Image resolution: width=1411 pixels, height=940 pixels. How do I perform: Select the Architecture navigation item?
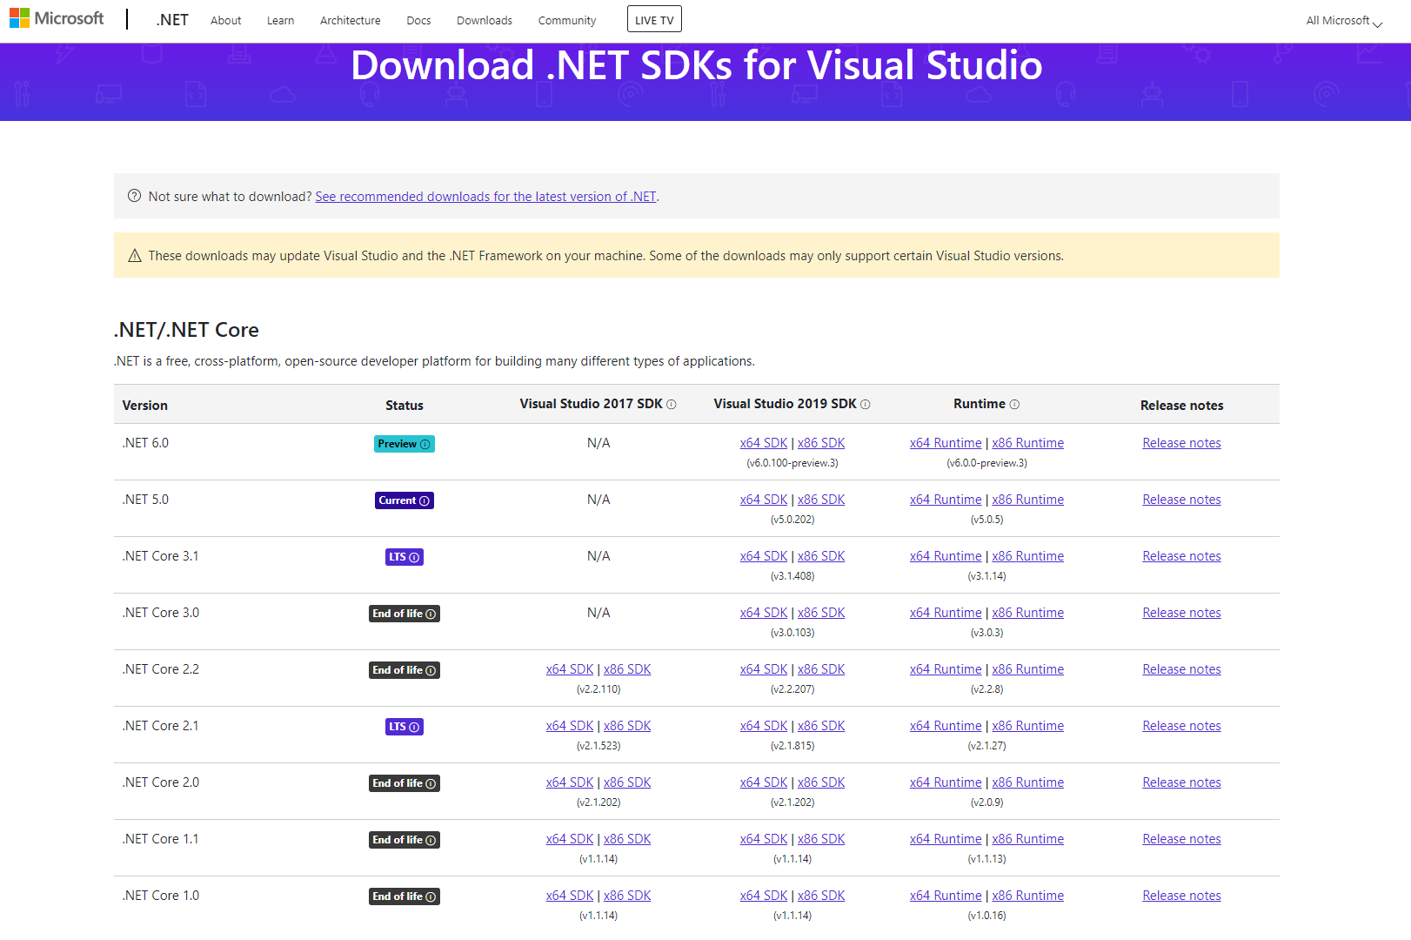pyautogui.click(x=350, y=20)
